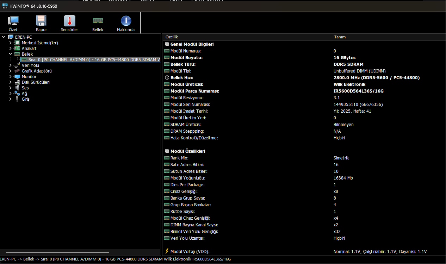The height and width of the screenshot is (264, 446).
Task: Expand the Disk Sürücüleri node
Action: pyautogui.click(x=10, y=82)
